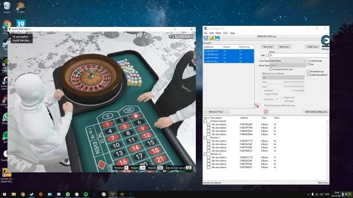Enable the Unrandomizer checkbox
The height and width of the screenshot is (198, 353).
(x=308, y=71)
